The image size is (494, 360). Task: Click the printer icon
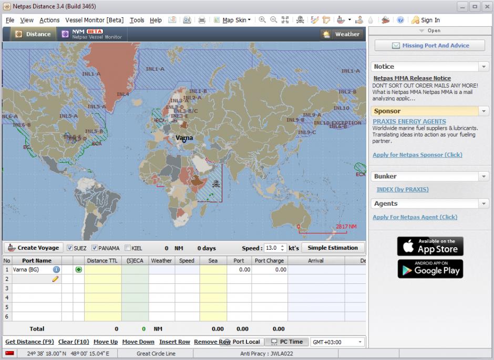tap(202, 20)
